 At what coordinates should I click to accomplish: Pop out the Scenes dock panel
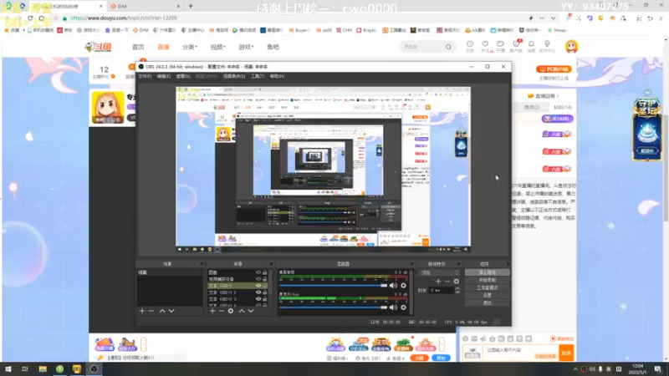(x=201, y=264)
